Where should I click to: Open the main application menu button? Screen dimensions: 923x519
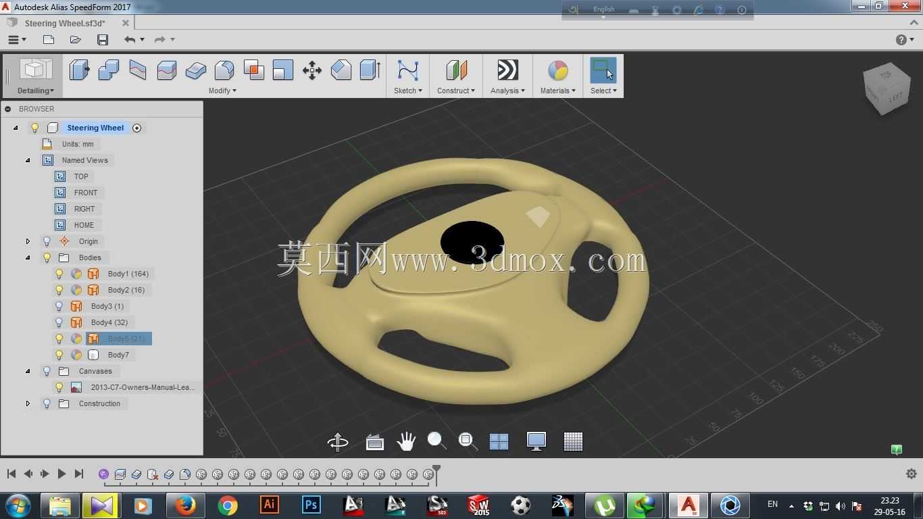(16, 40)
